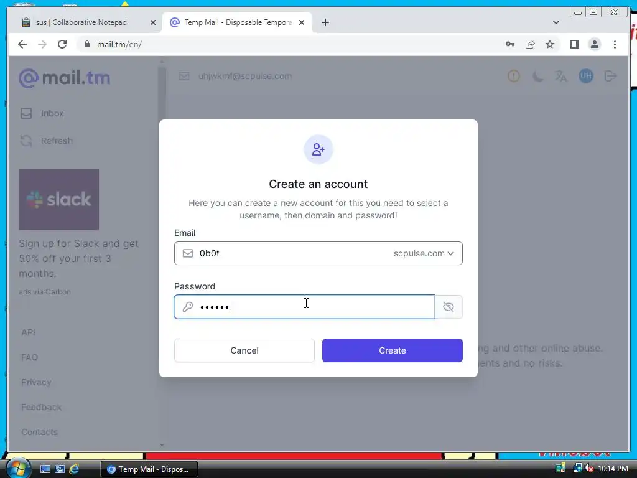Click the address bar URL
The image size is (637, 478).
pos(119,44)
